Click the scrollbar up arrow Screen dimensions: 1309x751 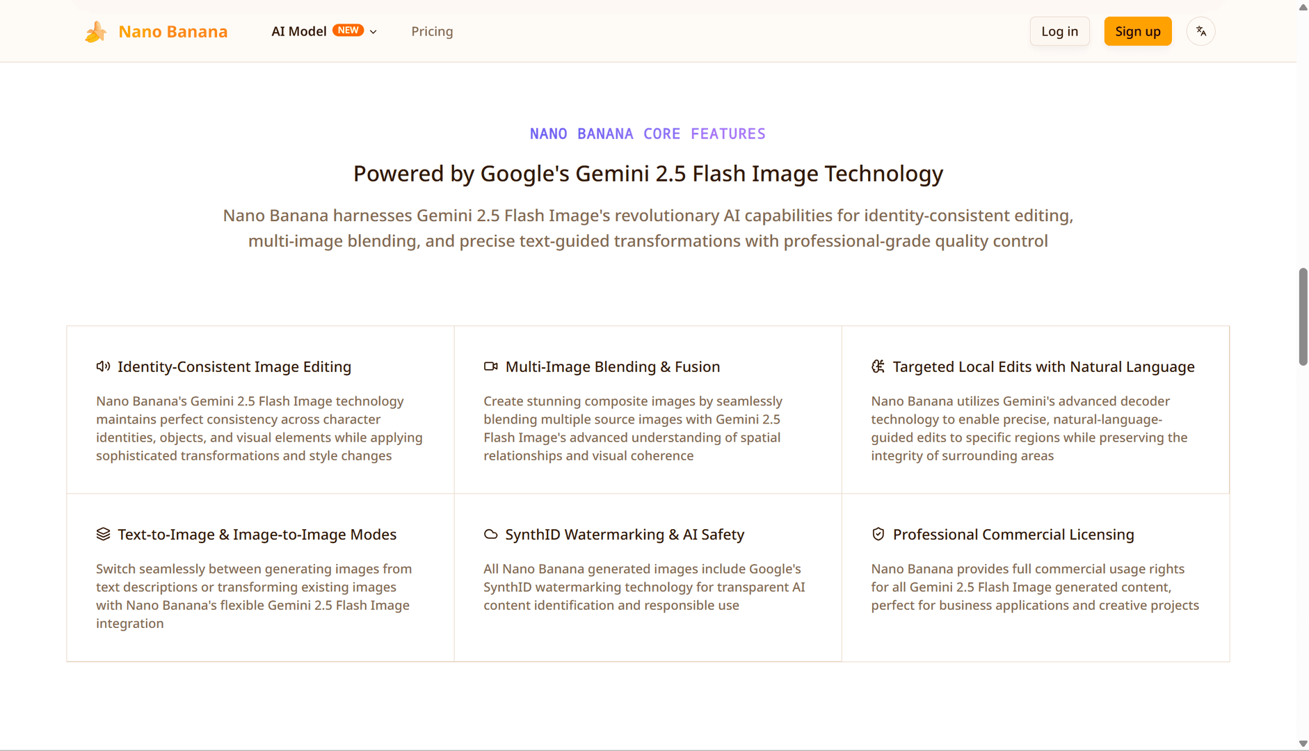pos(1303,7)
